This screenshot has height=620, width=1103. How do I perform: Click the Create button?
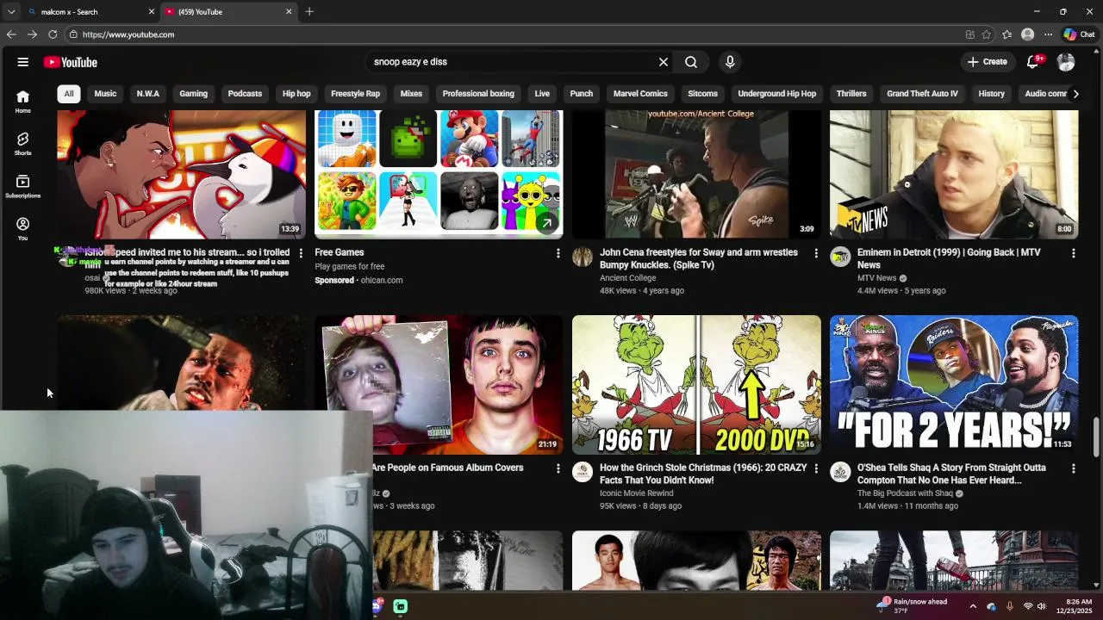tap(987, 62)
